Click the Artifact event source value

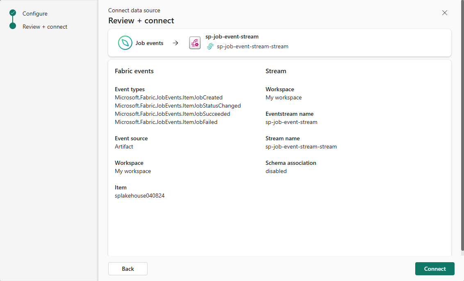pos(124,147)
